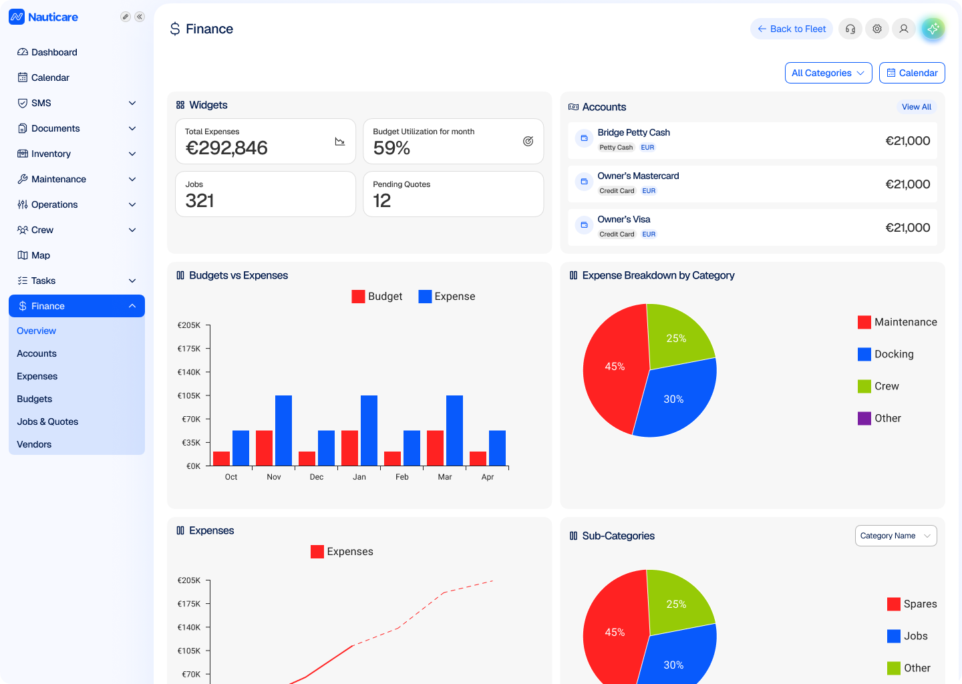Toggle Budget series in chart legend
The image size is (962, 684).
(x=377, y=297)
